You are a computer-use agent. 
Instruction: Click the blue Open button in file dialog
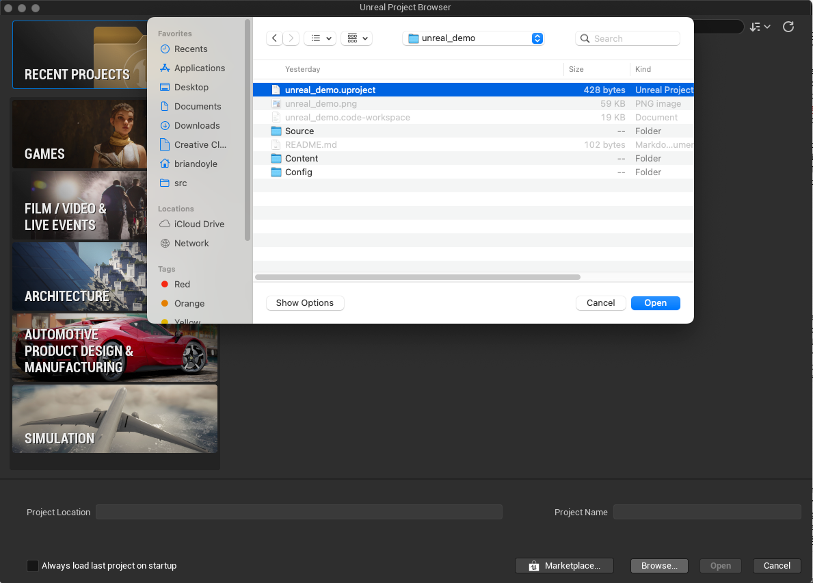click(x=655, y=303)
